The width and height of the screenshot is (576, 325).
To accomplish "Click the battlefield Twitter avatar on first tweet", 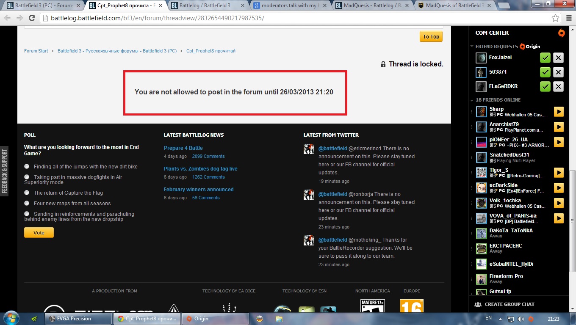I will [308, 149].
